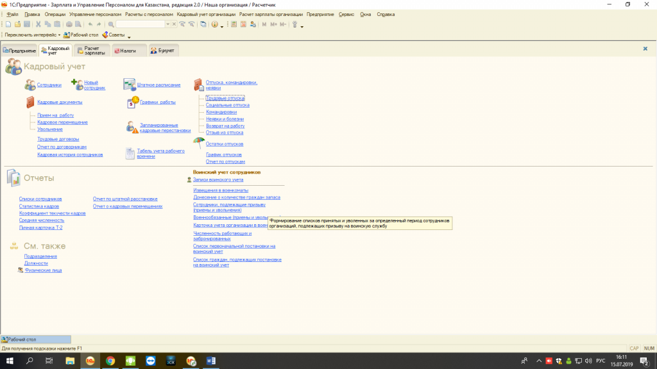Open the Остатки отпусков umbrella icon
This screenshot has height=369, width=657.
(x=199, y=143)
